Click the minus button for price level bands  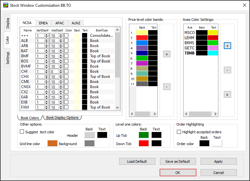tap(167, 86)
